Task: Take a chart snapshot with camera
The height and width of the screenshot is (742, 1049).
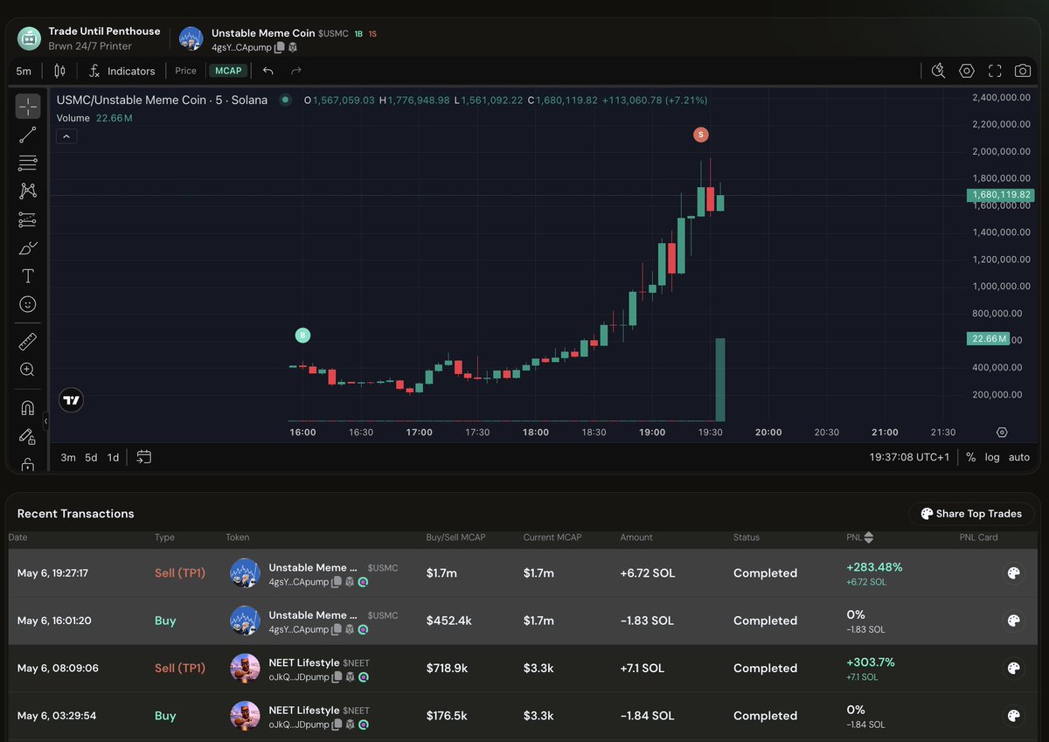Action: 1022,71
